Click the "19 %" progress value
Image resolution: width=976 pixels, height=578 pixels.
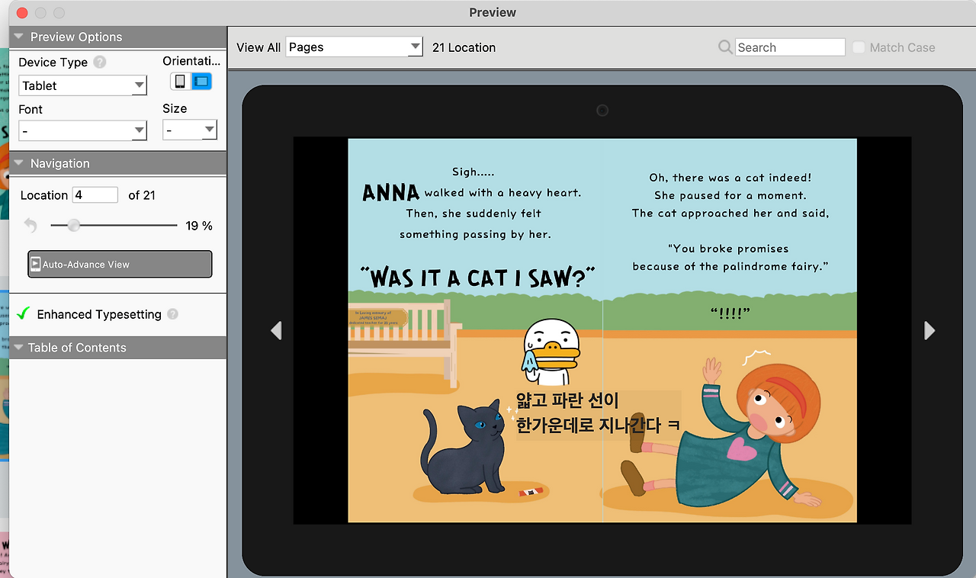click(x=199, y=226)
